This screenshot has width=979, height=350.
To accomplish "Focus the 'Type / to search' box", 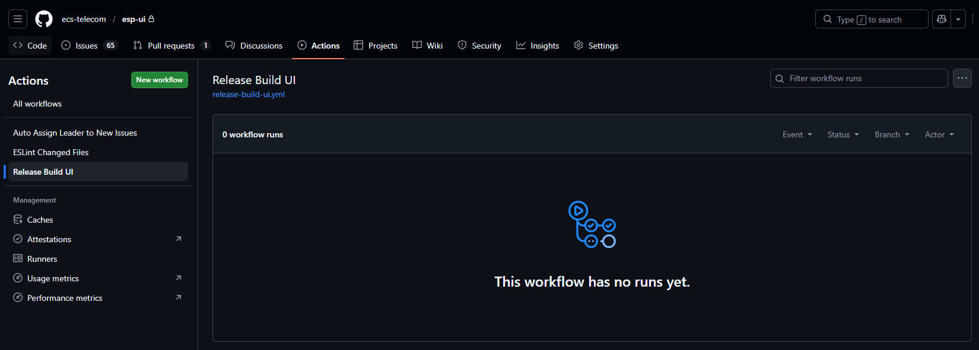I will pyautogui.click(x=872, y=19).
